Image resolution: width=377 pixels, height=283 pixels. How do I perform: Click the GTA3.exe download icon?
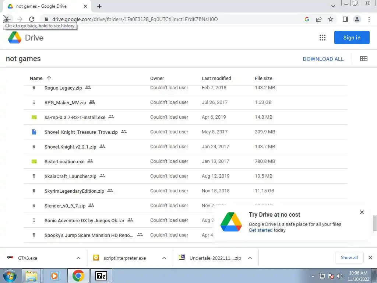10,258
